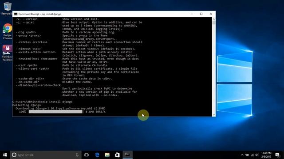Click the '--trusted-host <hostname>' option text

[36, 59]
